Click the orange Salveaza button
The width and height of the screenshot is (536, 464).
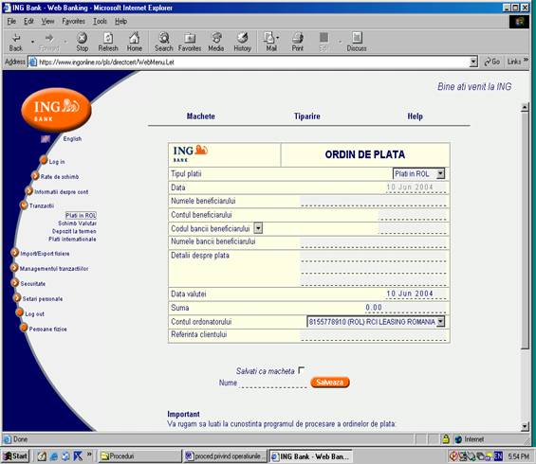click(330, 383)
